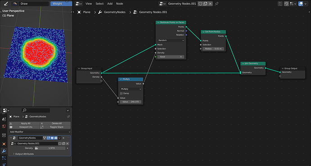Collapse the Multiply node header
The height and width of the screenshot is (166, 311).
pyautogui.click(x=121, y=79)
